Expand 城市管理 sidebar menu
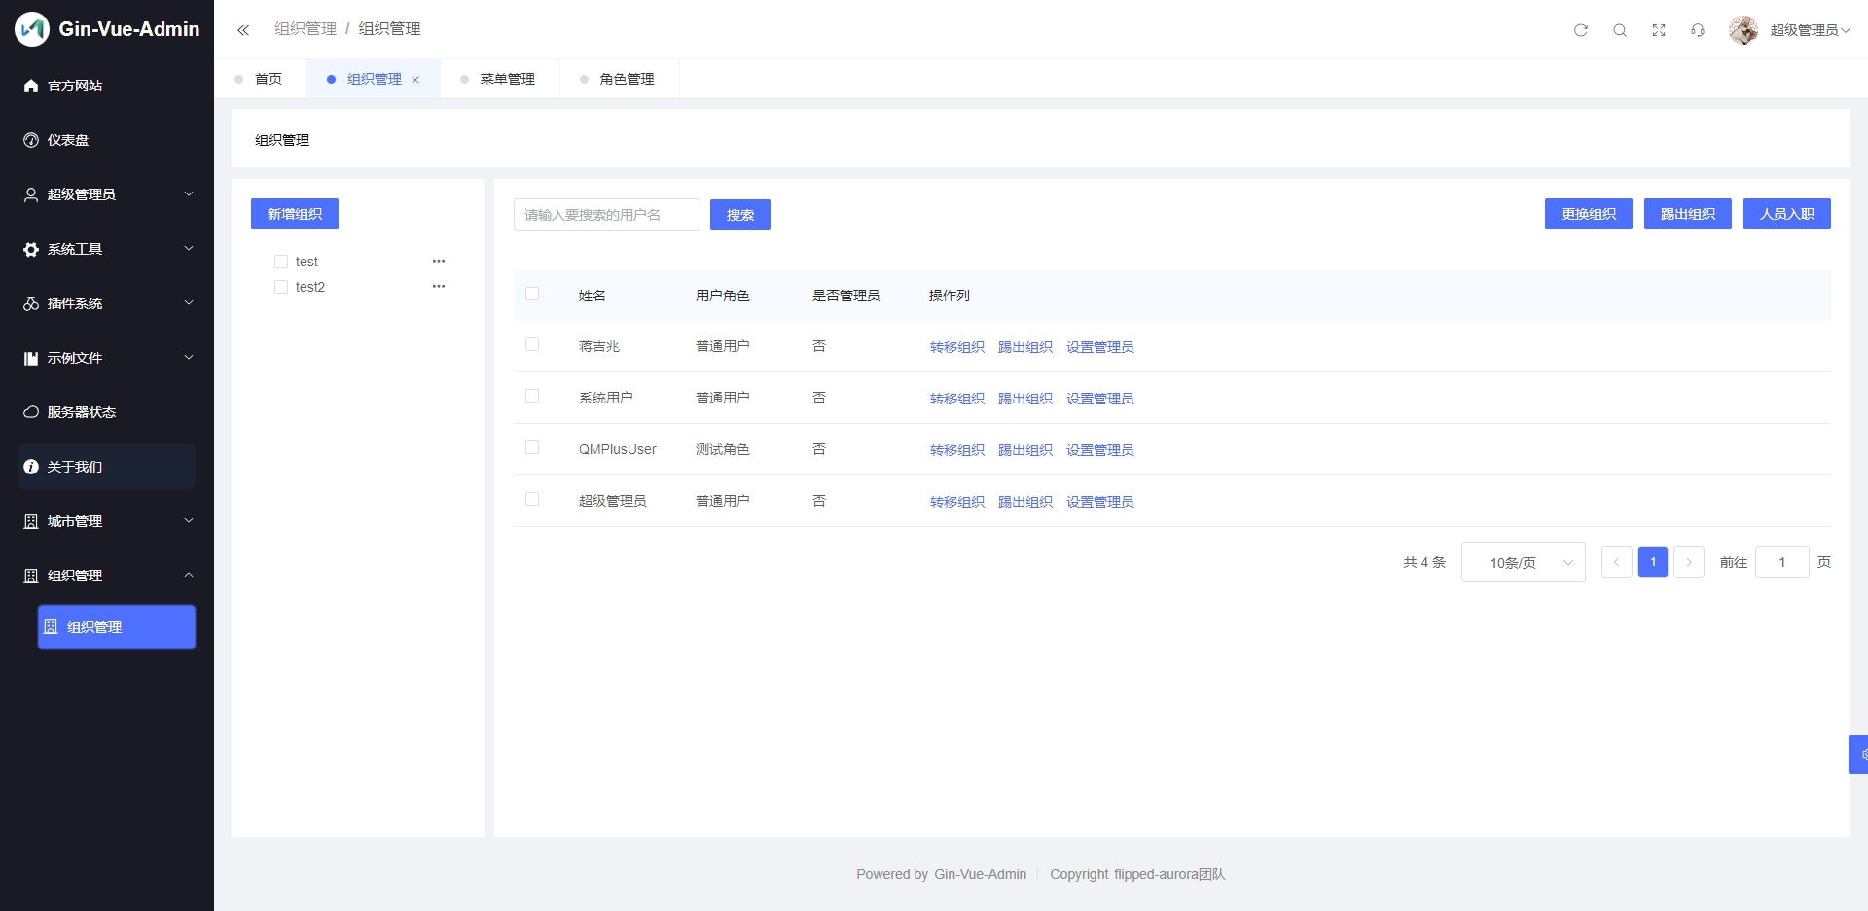Image resolution: width=1868 pixels, height=911 pixels. 107,521
